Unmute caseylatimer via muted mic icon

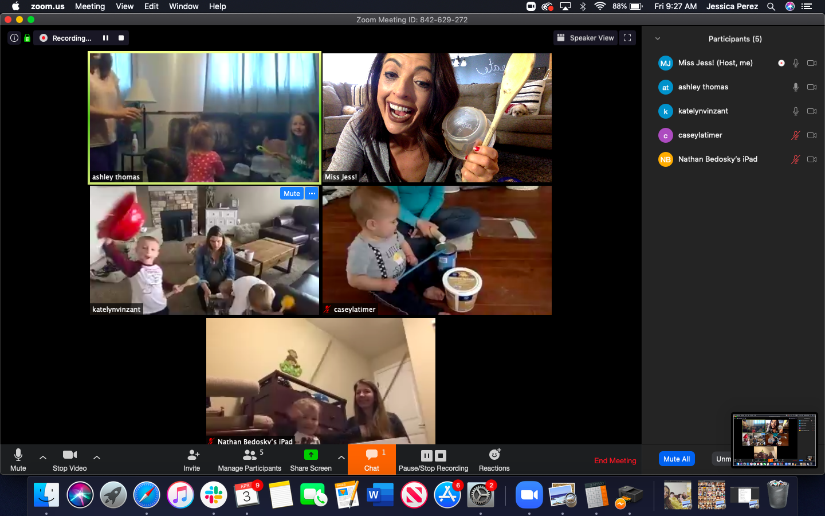click(x=796, y=135)
